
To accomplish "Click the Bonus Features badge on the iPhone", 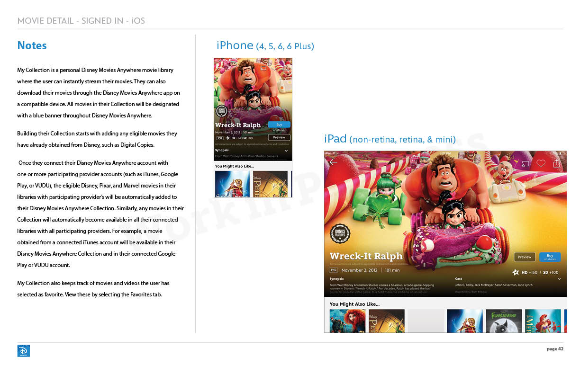I will tap(220, 111).
